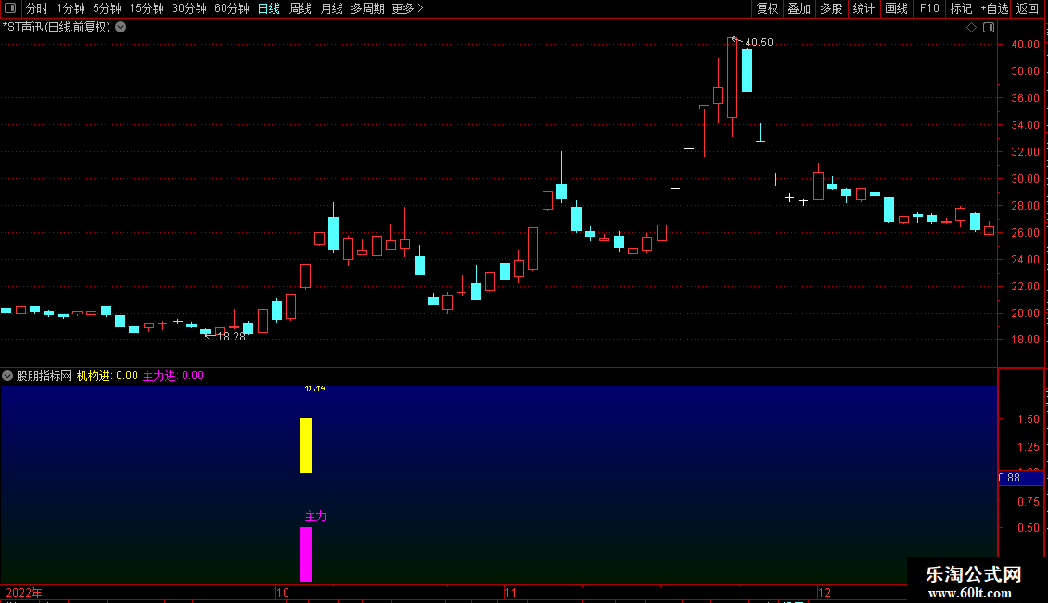1048x603 pixels.
Task: Click the 主力进: 0.00 value label
Action: [x=173, y=376]
